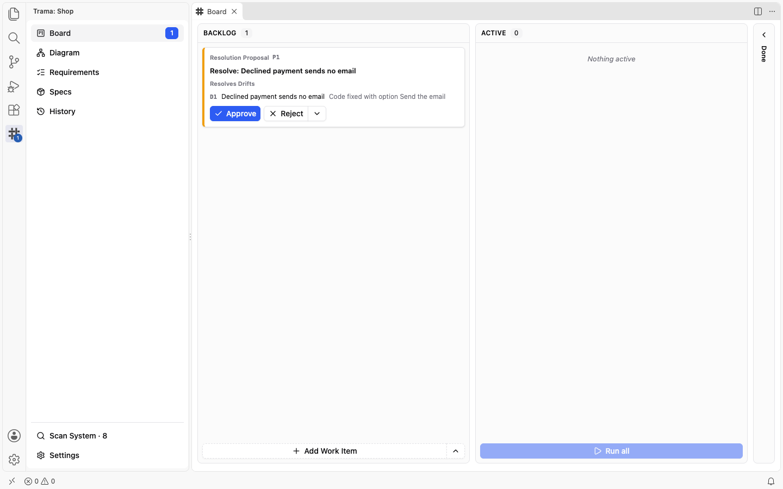
Task: Click the Board count badge 1
Action: click(172, 33)
